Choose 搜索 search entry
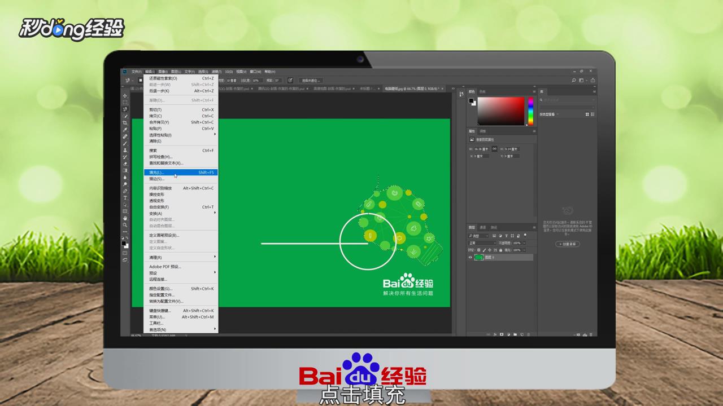 [x=181, y=151]
